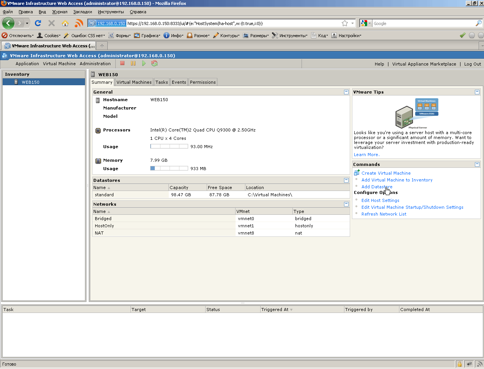Select the HostOnly network row
The width and height of the screenshot is (484, 369).
[x=221, y=226]
